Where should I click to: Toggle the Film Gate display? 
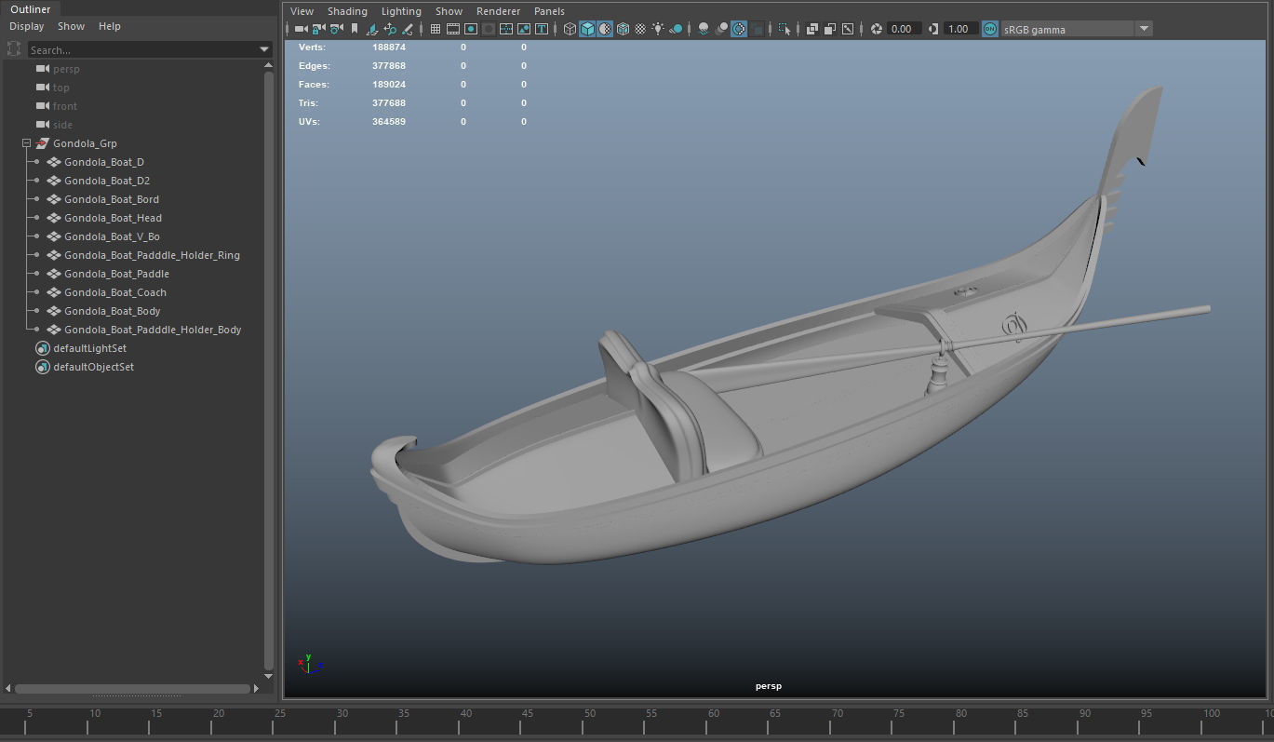pyautogui.click(x=453, y=29)
